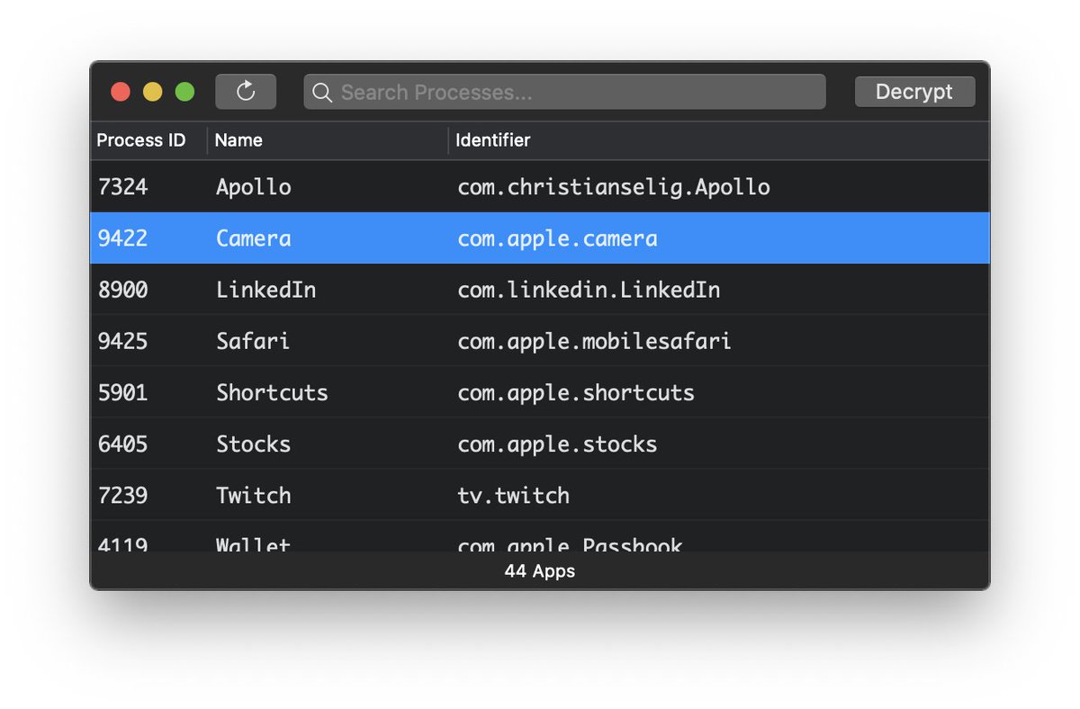
Task: Click com.linkedin.LinkedIn identifier
Action: tap(589, 290)
